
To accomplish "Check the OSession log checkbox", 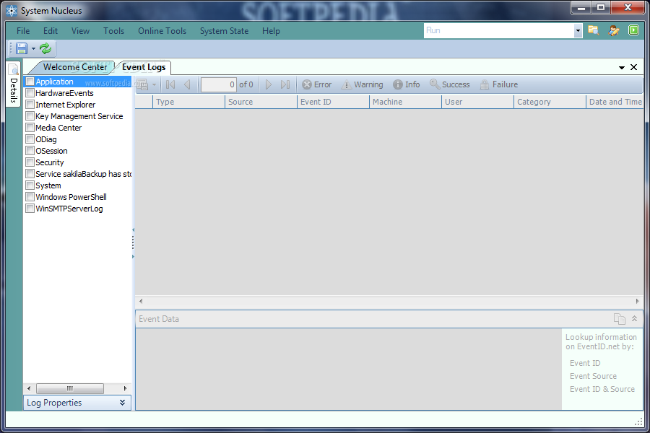I will pos(30,151).
